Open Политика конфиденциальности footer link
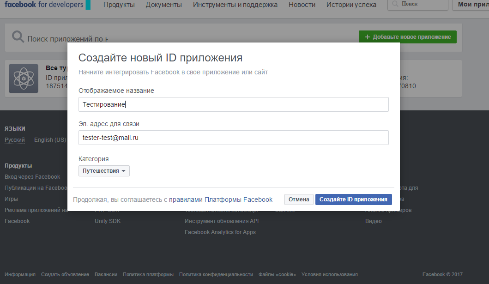Image resolution: width=489 pixels, height=284 pixels. (x=216, y=275)
